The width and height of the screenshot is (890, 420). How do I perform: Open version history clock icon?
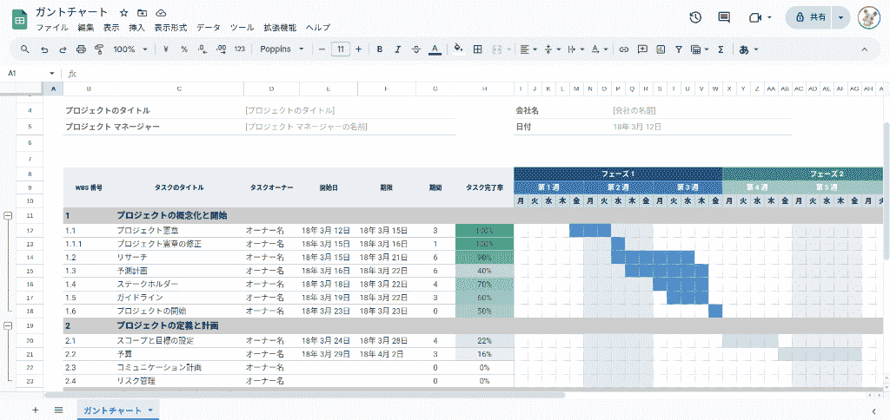[695, 17]
